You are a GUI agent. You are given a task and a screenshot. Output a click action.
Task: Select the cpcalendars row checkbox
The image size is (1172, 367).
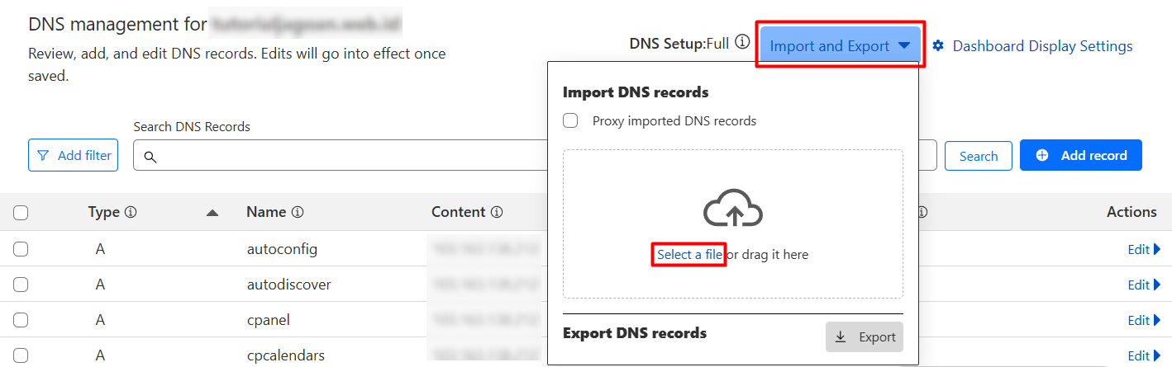tap(21, 355)
